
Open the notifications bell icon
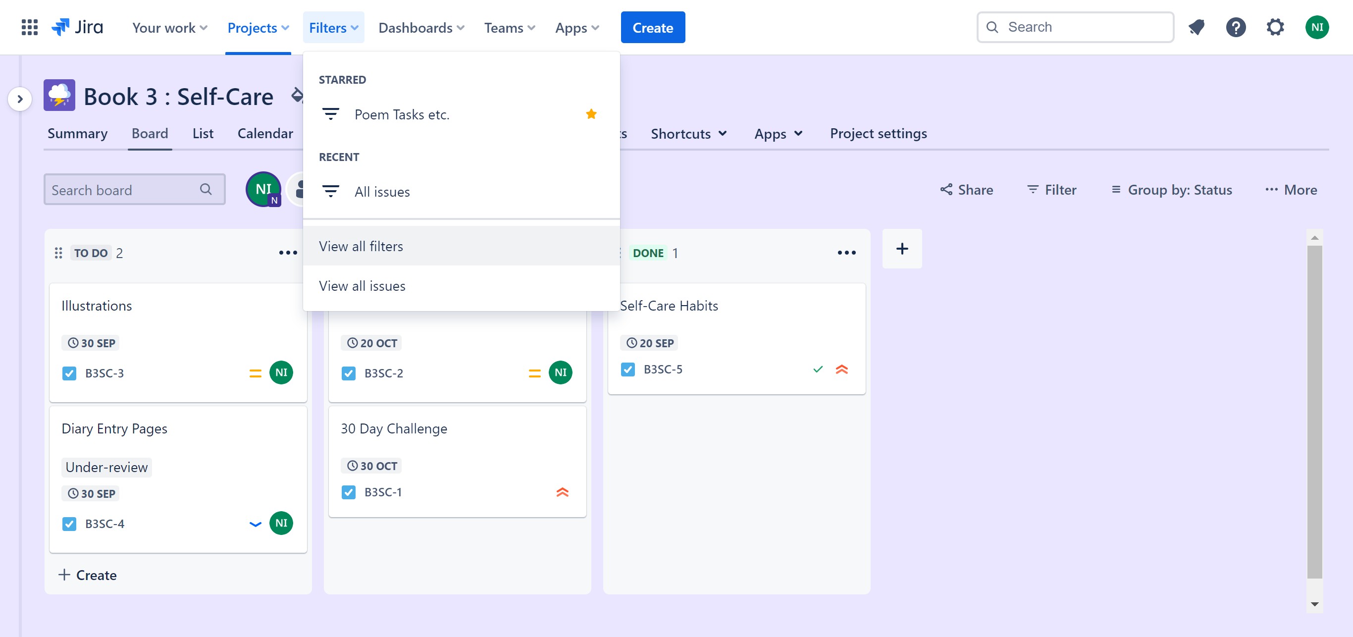(x=1197, y=27)
